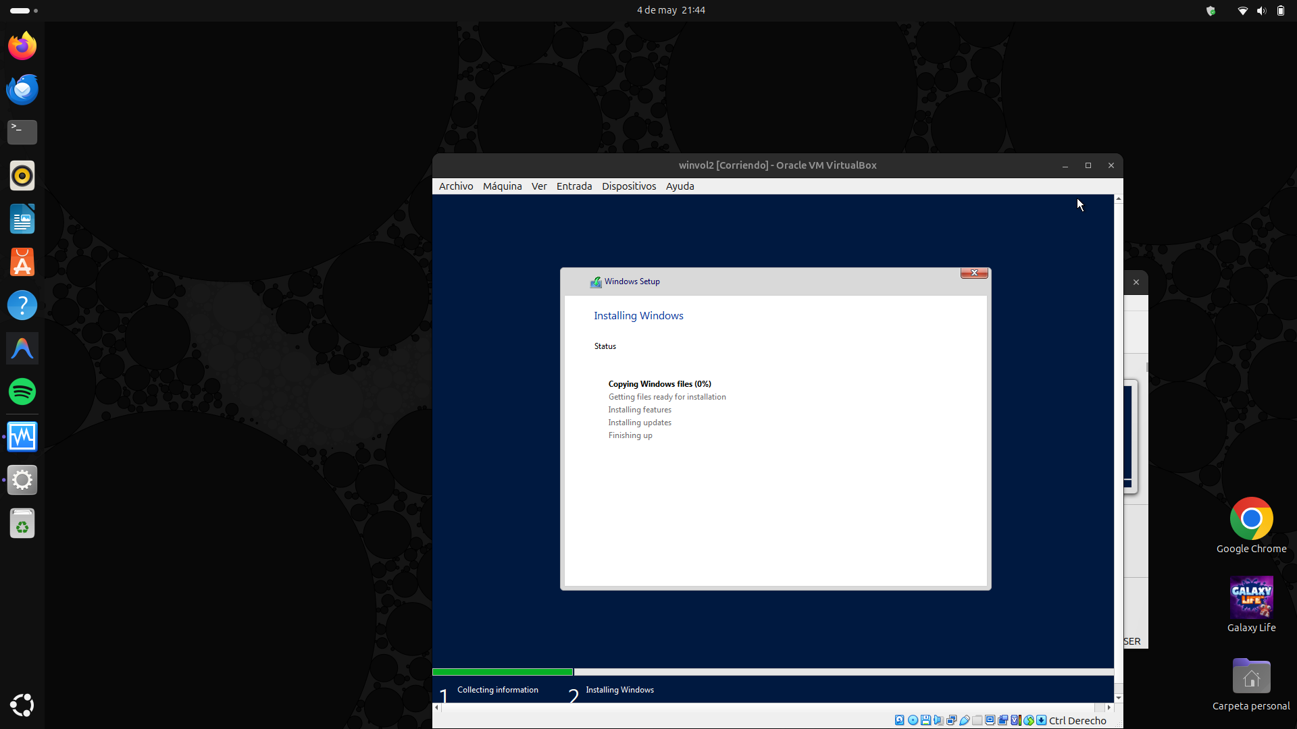Viewport: 1297px width, 729px height.
Task: Click 'Getting files ready for installation' text
Action: click(x=667, y=397)
